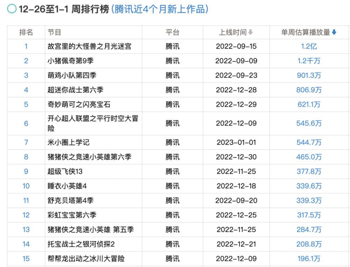Click rank number 15
Viewport: 350px width, 267px height.
click(26, 259)
